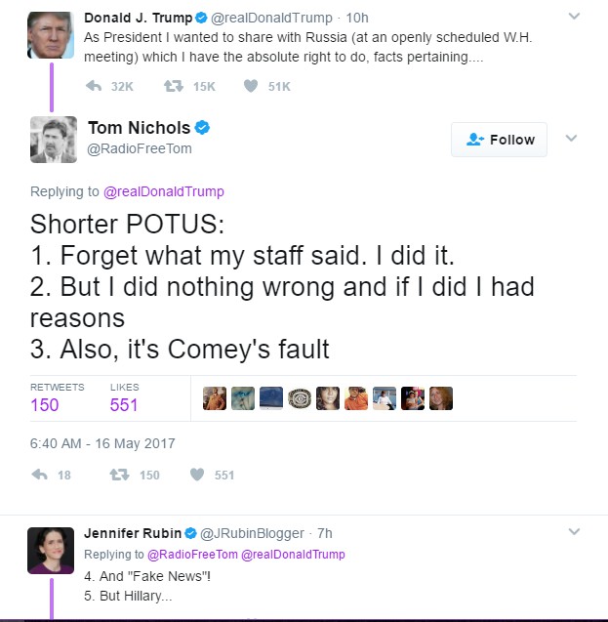Image resolution: width=608 pixels, height=622 pixels.
Task: Like Tom Nichols' tweet with heart
Action: [196, 475]
